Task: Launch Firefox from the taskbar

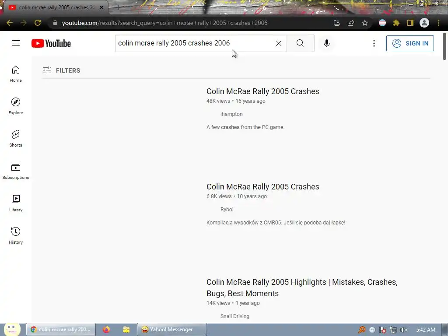Action: [106, 329]
